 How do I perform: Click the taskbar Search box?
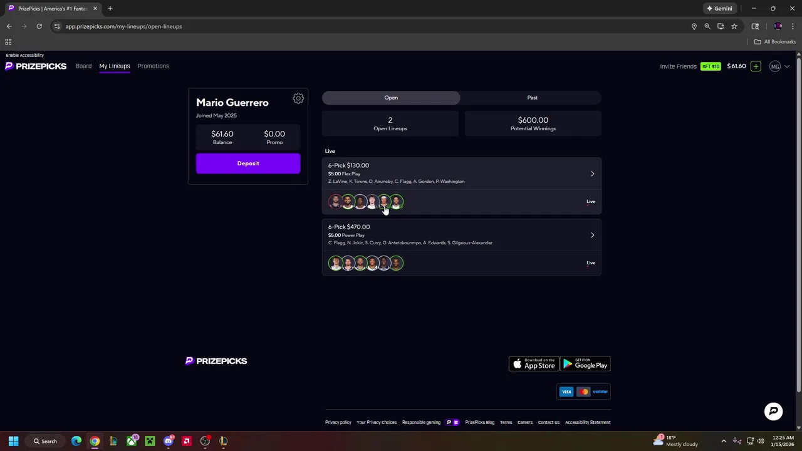point(45,441)
